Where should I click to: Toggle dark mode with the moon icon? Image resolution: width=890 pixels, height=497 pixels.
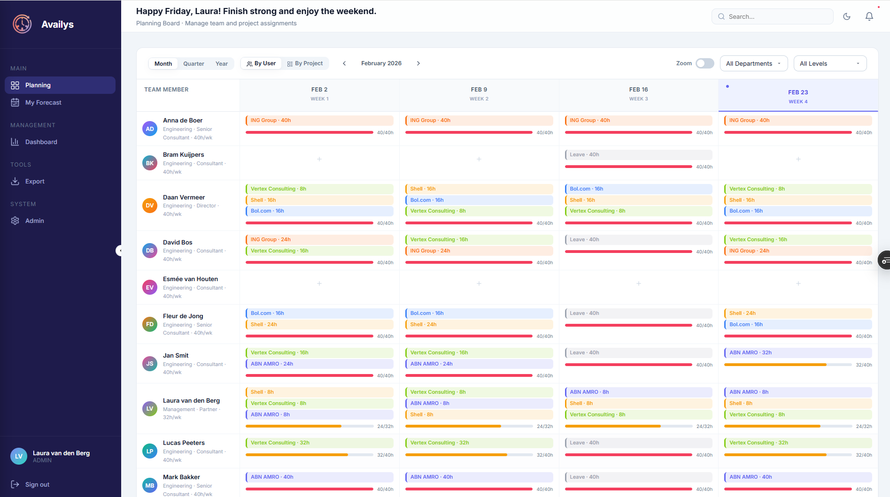847,16
